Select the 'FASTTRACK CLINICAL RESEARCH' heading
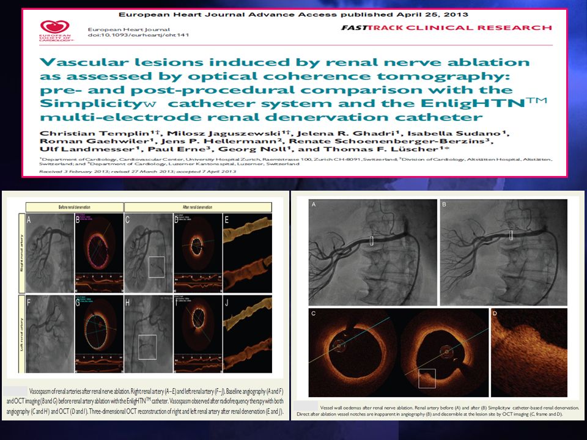 [446, 28]
